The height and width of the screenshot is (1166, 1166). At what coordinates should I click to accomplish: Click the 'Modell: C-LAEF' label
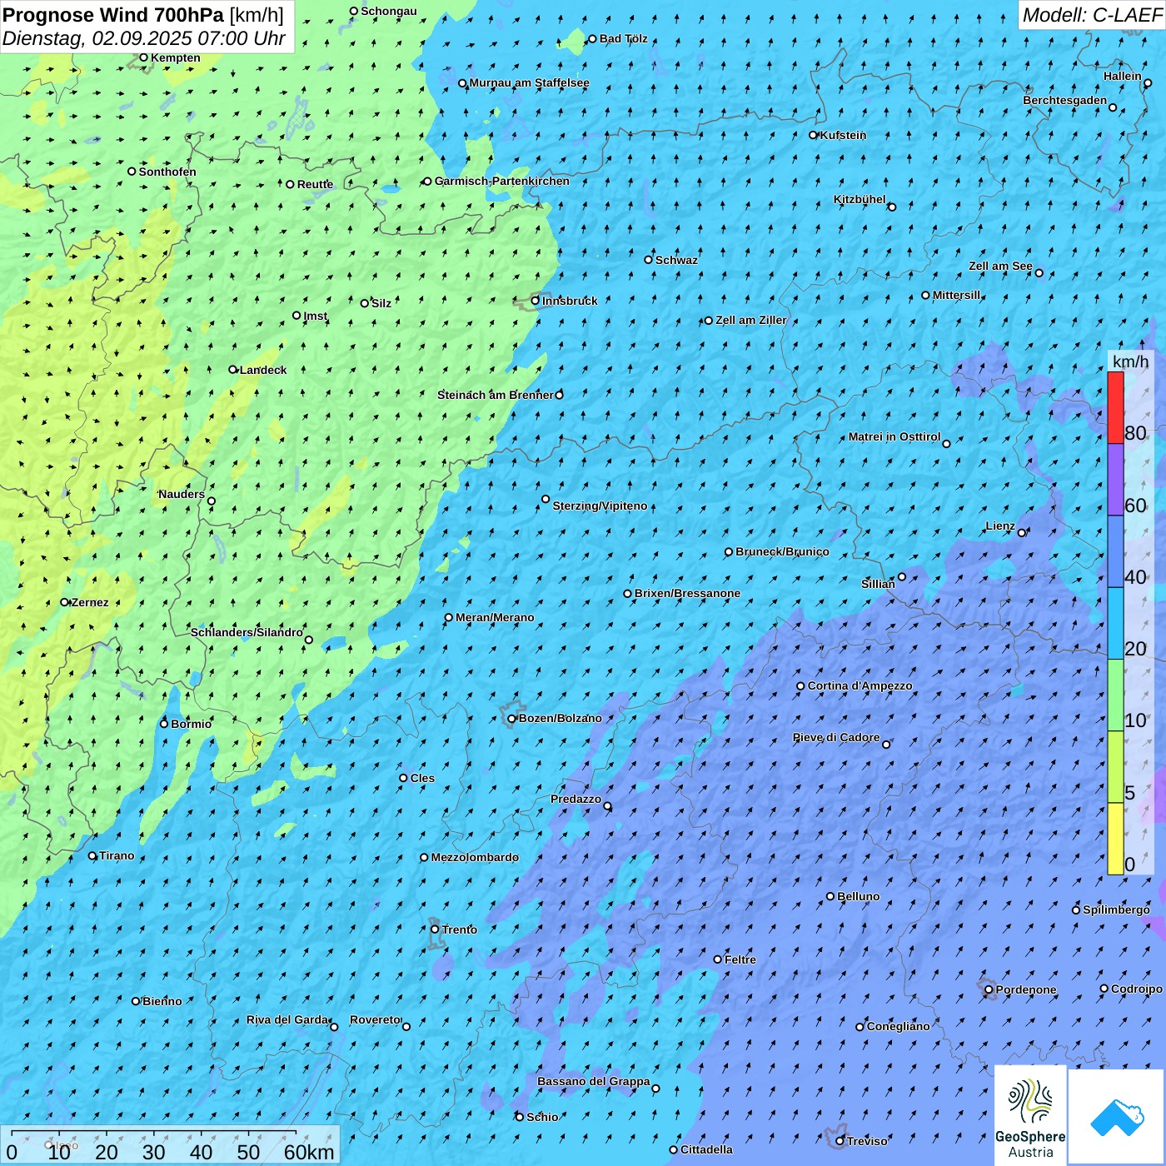point(1092,15)
